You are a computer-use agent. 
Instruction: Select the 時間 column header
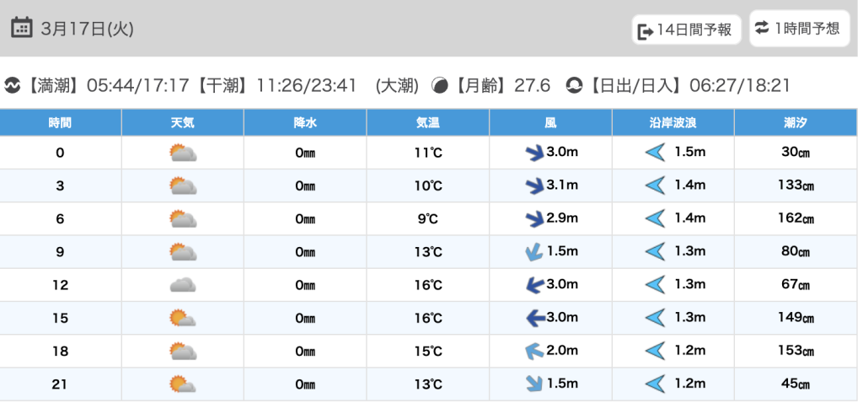coord(60,122)
